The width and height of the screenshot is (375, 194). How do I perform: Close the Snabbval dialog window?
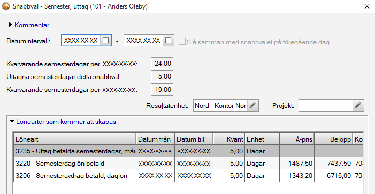tap(366, 6)
